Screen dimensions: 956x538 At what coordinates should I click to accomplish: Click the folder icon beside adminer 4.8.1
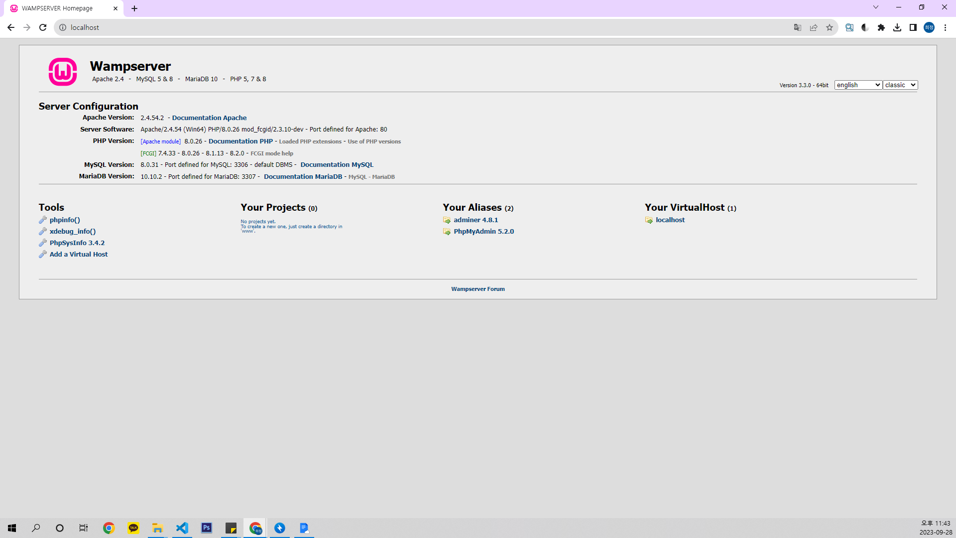coord(447,220)
